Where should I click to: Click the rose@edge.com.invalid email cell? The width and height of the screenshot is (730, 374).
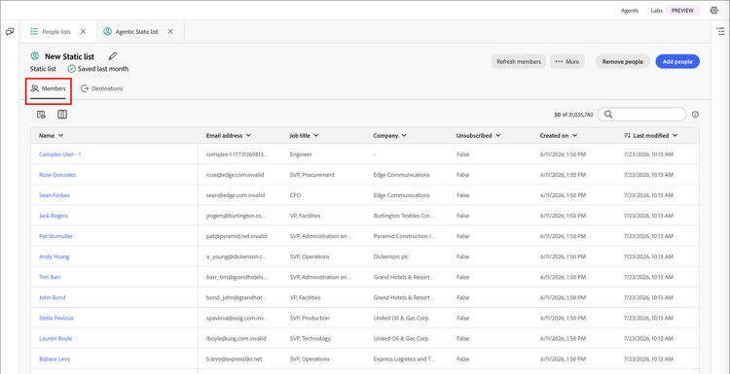click(236, 175)
